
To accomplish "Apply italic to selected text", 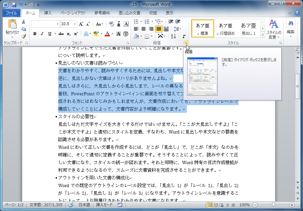I will click(x=42, y=34).
